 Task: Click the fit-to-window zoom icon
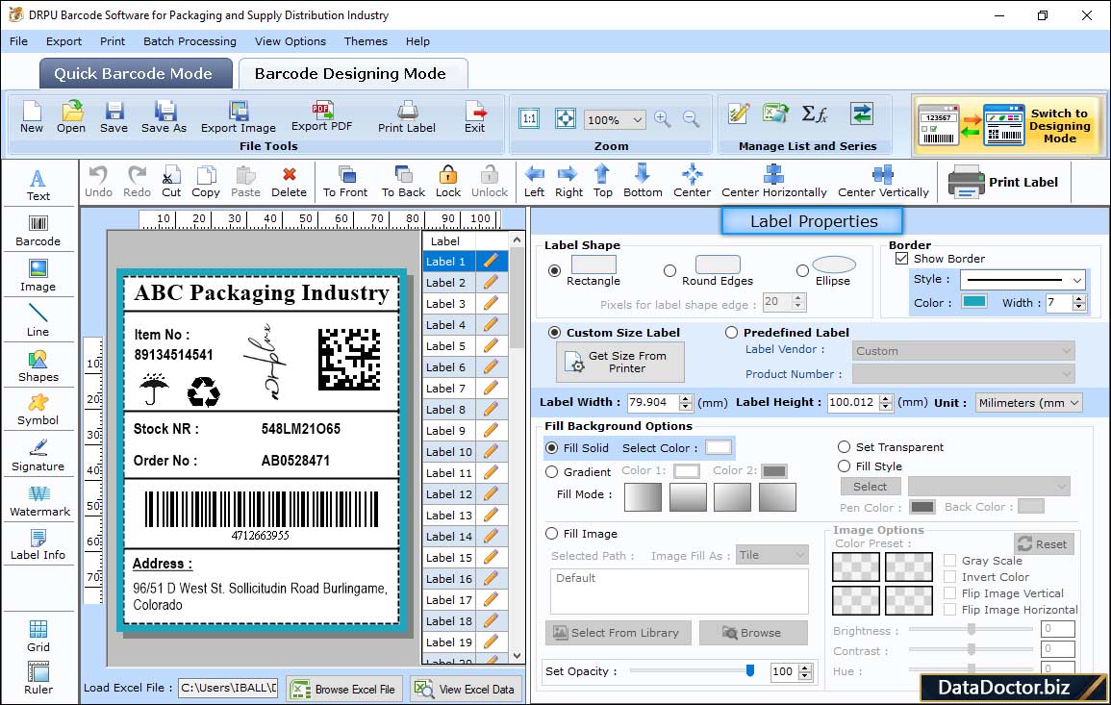click(566, 118)
